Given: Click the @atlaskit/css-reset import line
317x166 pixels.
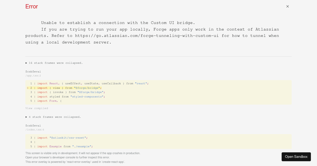Looking at the screenshot, I should point(158,138).
